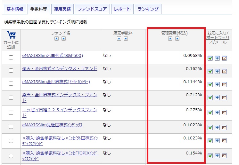
Task: Open eMAXISSlim米国株式(S&P500) fund link
Action: pos(53,56)
